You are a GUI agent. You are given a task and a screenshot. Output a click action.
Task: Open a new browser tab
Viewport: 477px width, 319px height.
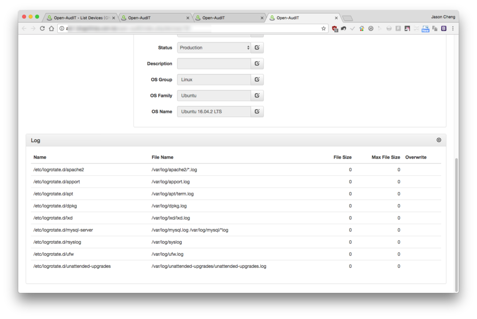[348, 18]
